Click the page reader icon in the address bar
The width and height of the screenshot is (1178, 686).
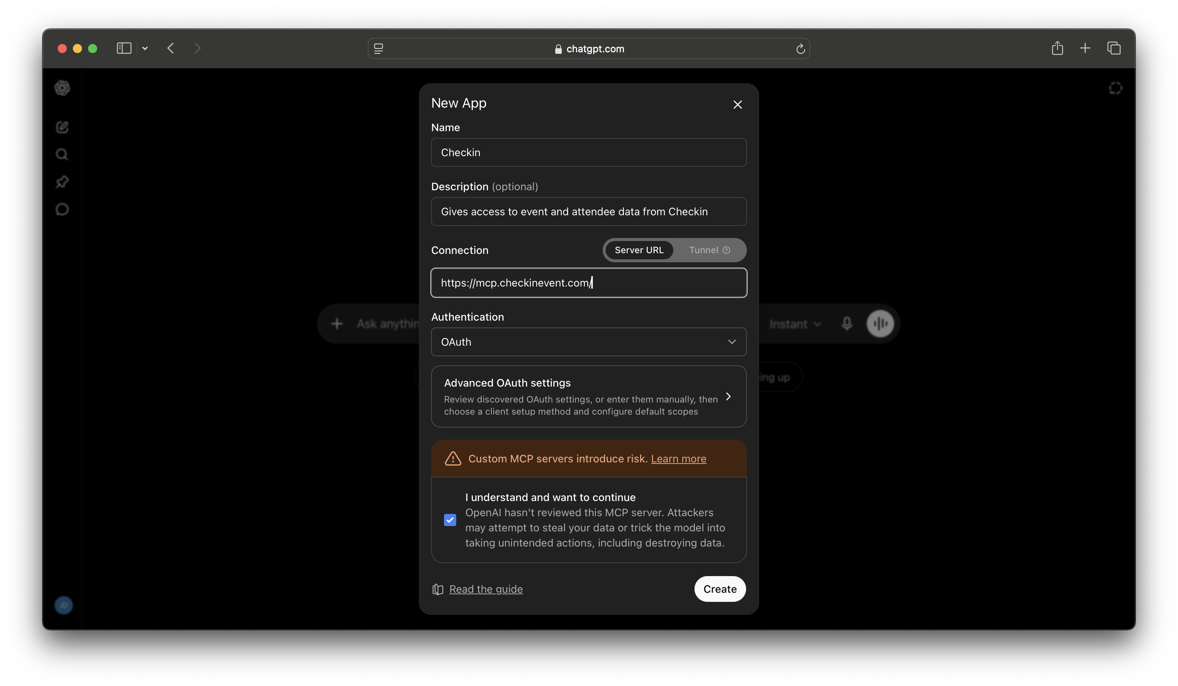379,49
